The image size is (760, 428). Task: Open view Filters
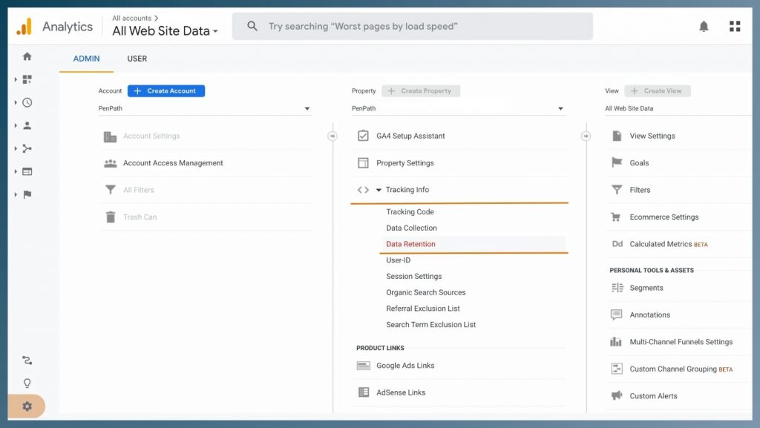(640, 190)
